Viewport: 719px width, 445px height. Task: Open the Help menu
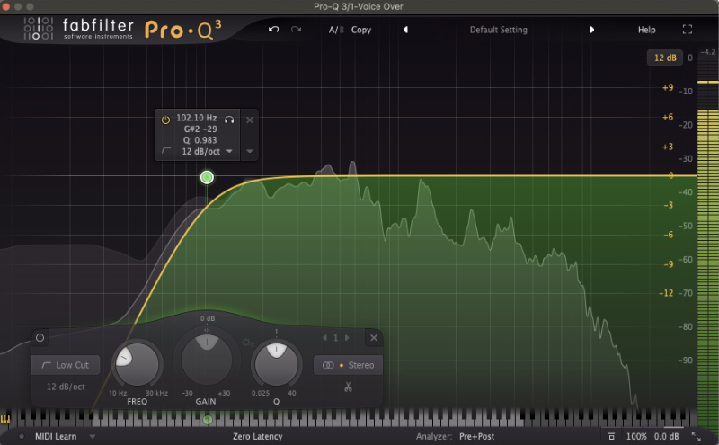(646, 30)
